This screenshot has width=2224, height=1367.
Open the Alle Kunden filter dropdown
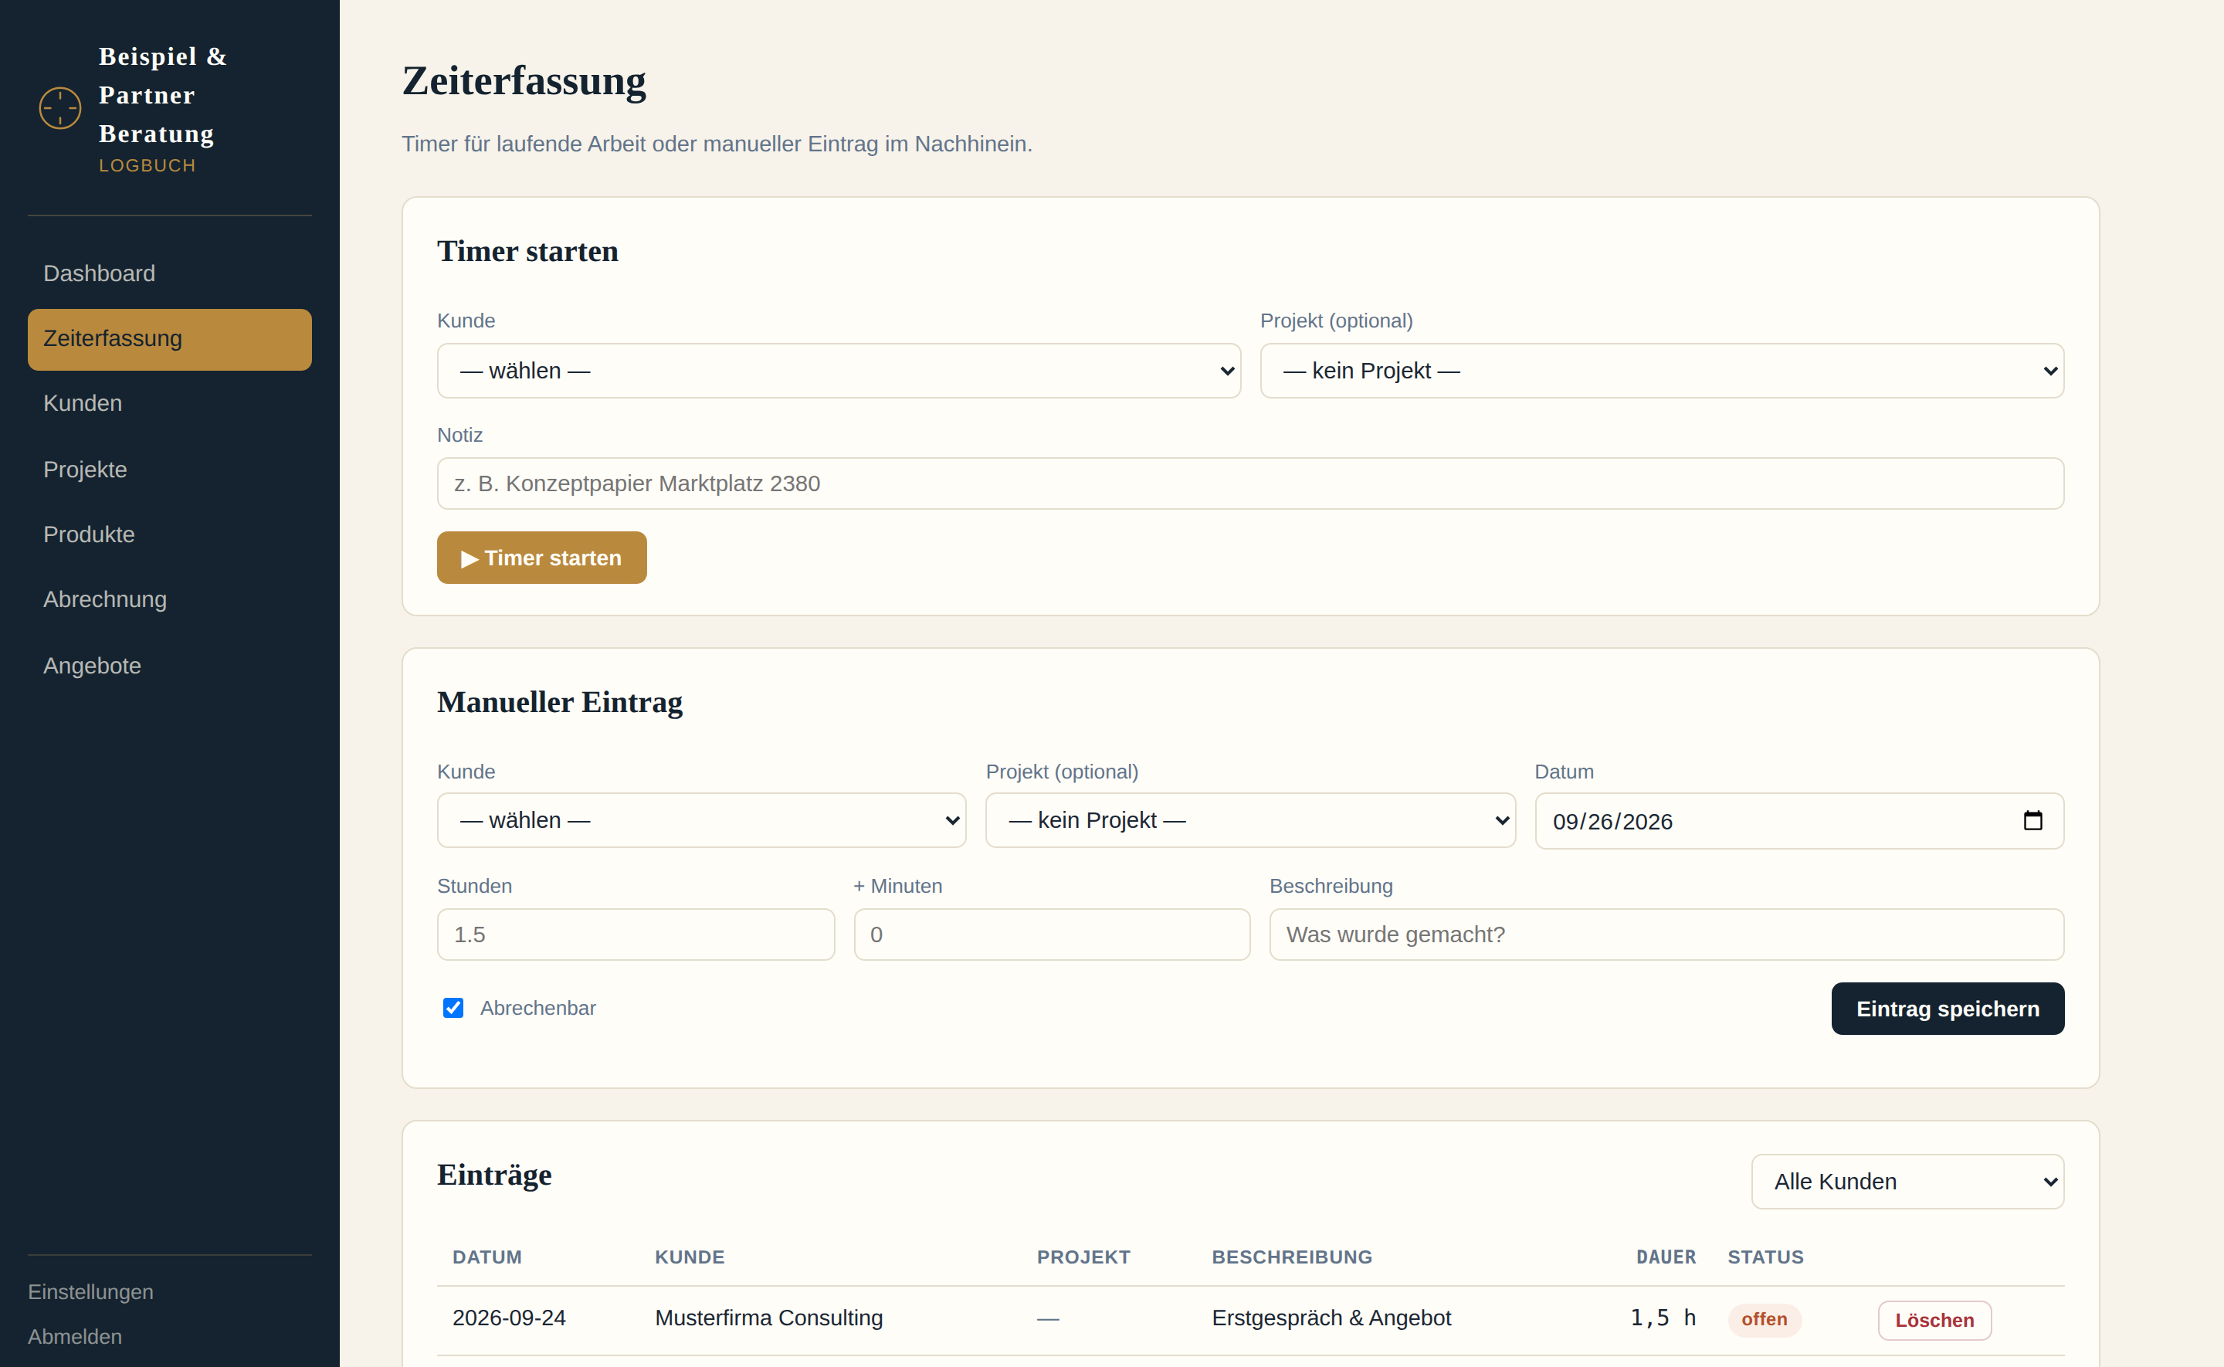click(1907, 1181)
